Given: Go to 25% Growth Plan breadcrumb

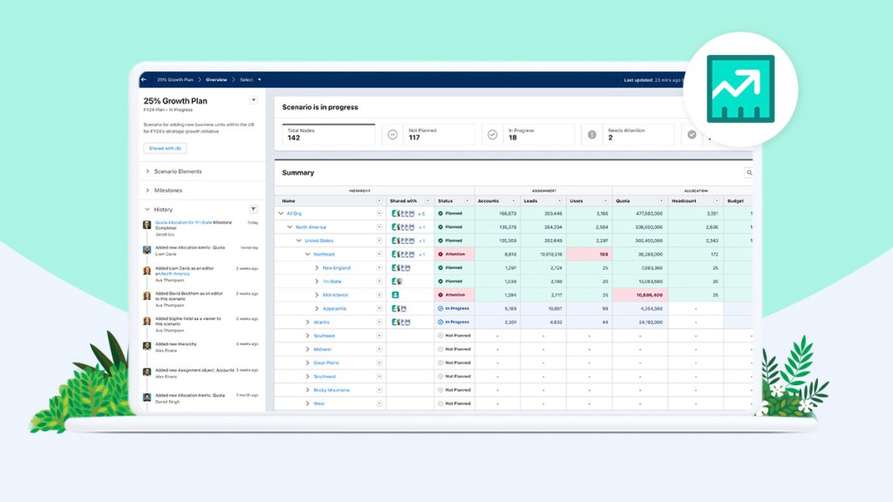Looking at the screenshot, I should pos(174,79).
